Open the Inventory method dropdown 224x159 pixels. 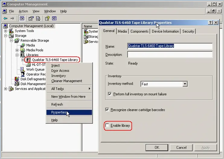coord(185,84)
